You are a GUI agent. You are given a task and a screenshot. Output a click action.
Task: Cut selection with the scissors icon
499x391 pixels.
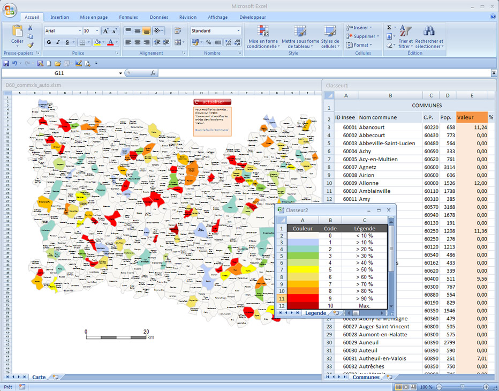click(30, 28)
